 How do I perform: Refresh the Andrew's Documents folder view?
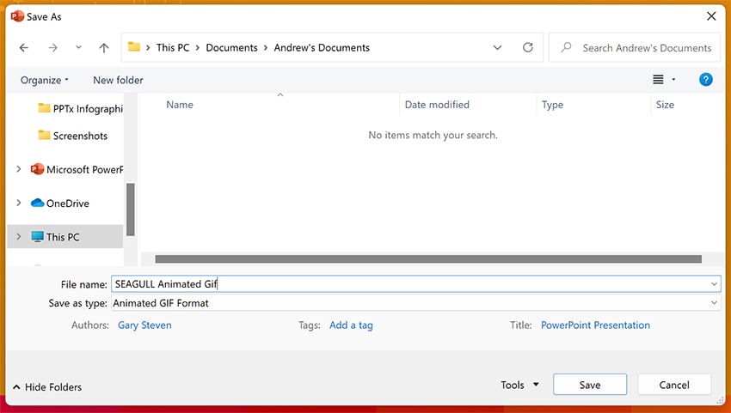click(527, 48)
